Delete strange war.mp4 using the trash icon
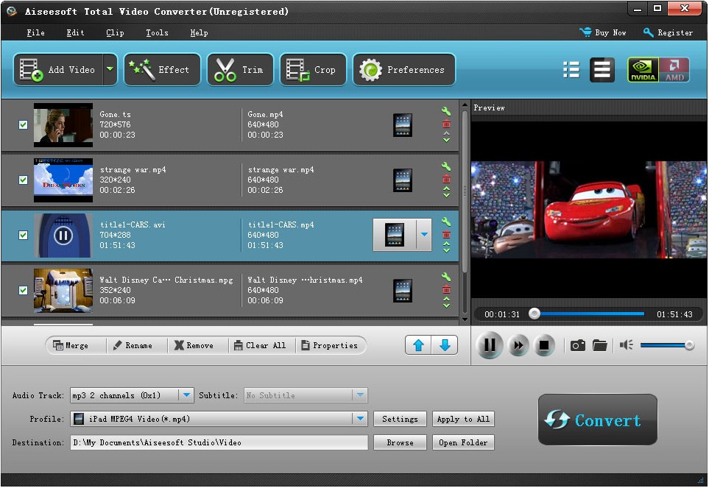This screenshot has height=488, width=709. (x=446, y=178)
